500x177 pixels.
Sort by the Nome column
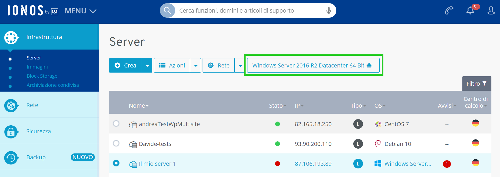pyautogui.click(x=139, y=106)
